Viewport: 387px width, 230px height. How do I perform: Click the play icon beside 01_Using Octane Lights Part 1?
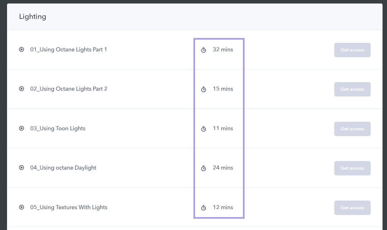(21, 49)
